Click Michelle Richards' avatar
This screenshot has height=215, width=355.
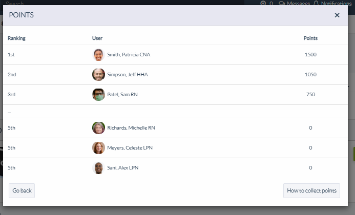pyautogui.click(x=98, y=128)
